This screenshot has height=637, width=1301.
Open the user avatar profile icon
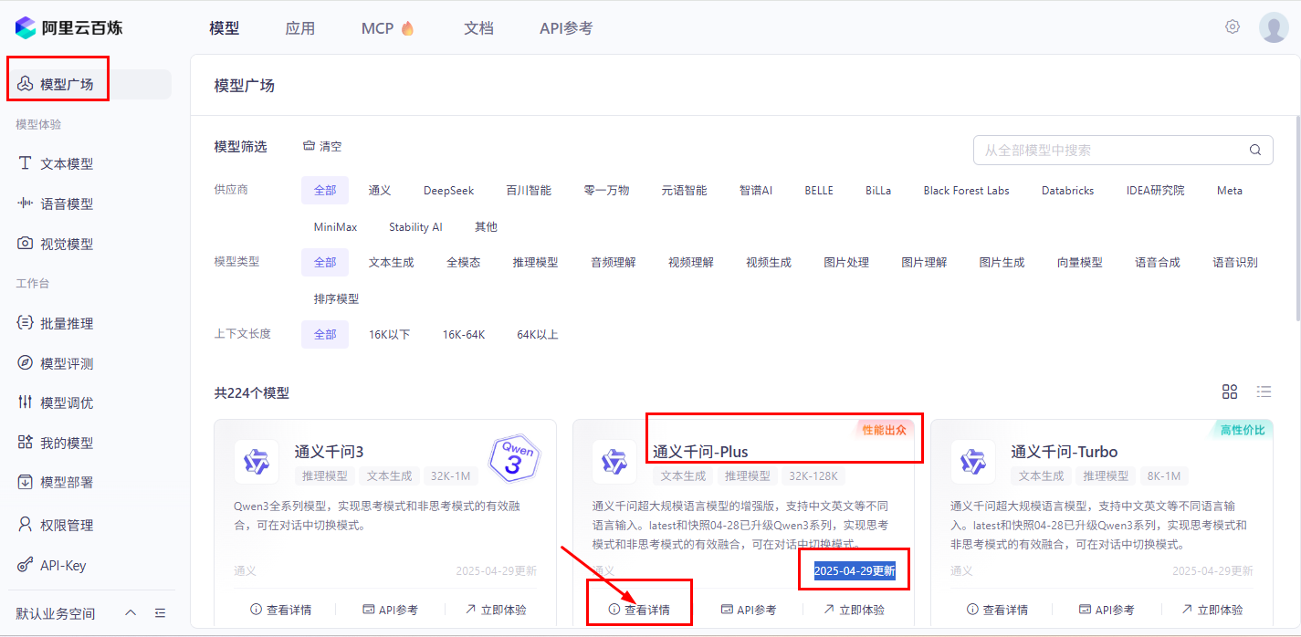pos(1274,27)
